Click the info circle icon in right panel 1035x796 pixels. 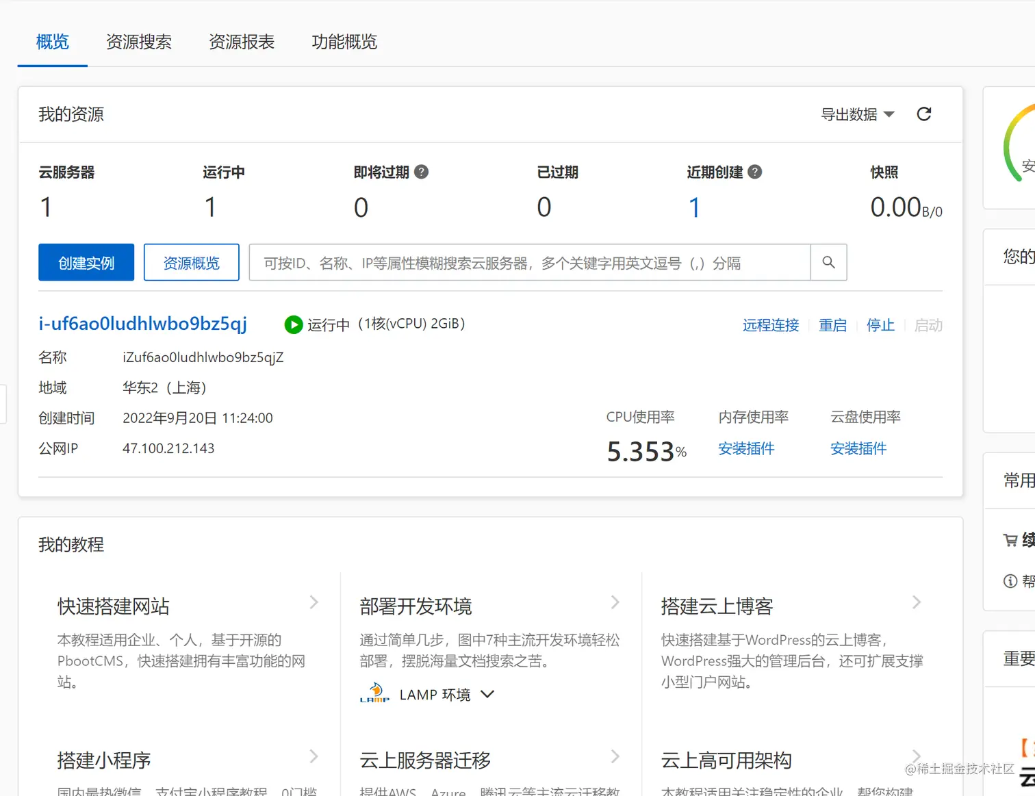click(x=1010, y=581)
